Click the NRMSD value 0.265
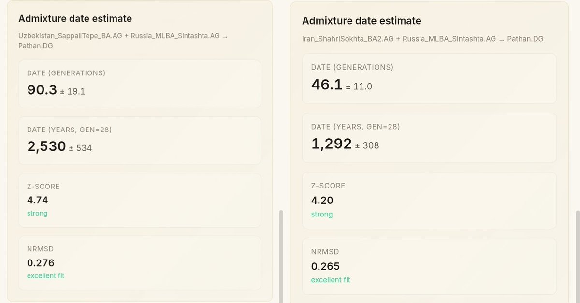 pos(325,266)
